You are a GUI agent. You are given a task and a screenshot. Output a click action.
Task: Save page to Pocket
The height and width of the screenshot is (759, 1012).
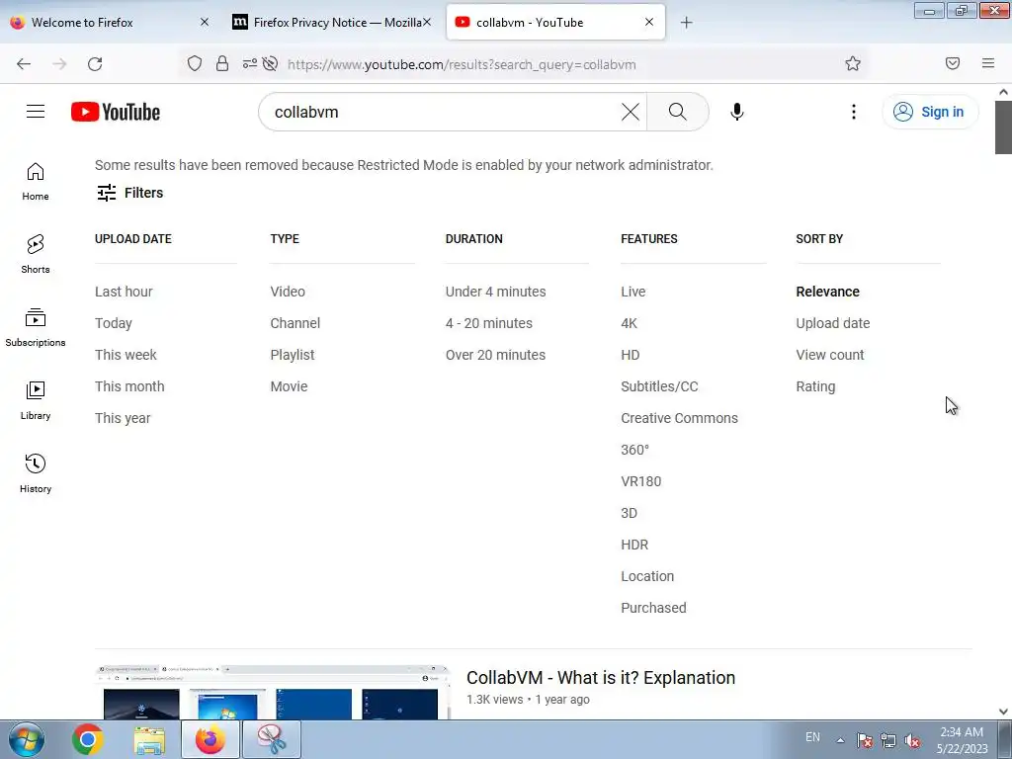953,63
